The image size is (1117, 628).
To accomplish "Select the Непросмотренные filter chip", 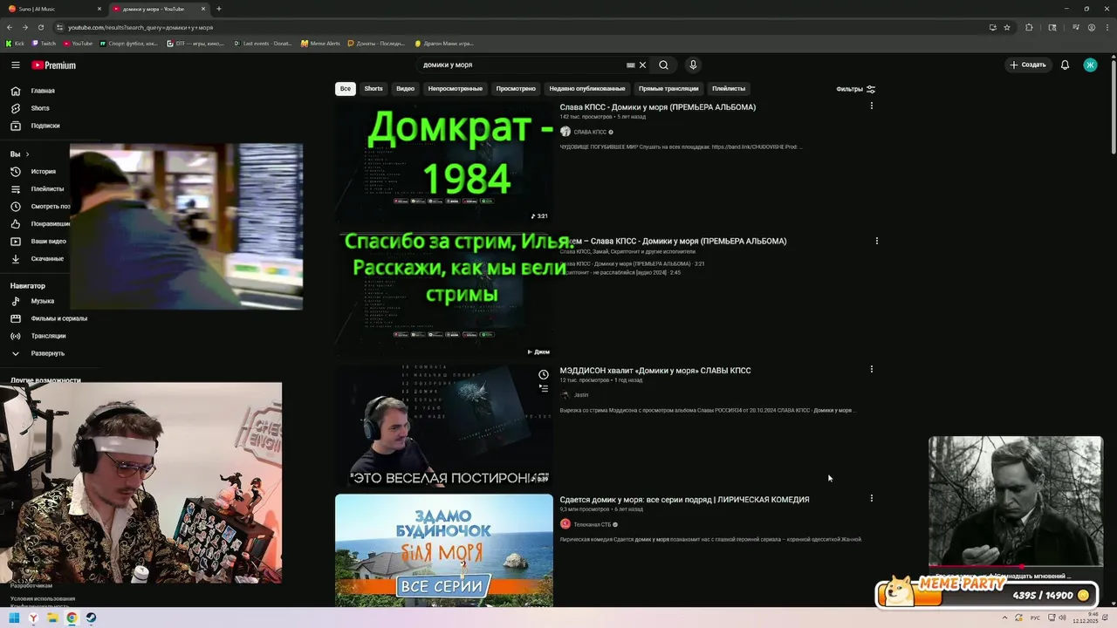I will [456, 89].
